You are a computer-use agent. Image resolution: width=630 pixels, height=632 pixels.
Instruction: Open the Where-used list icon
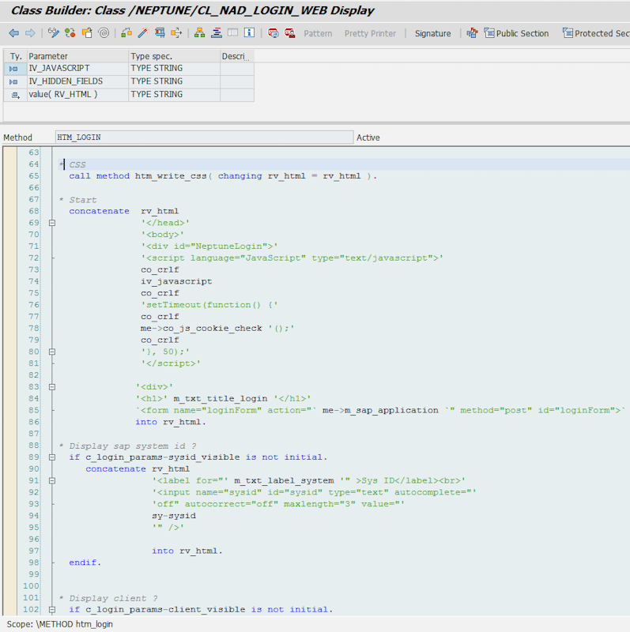coord(176,33)
